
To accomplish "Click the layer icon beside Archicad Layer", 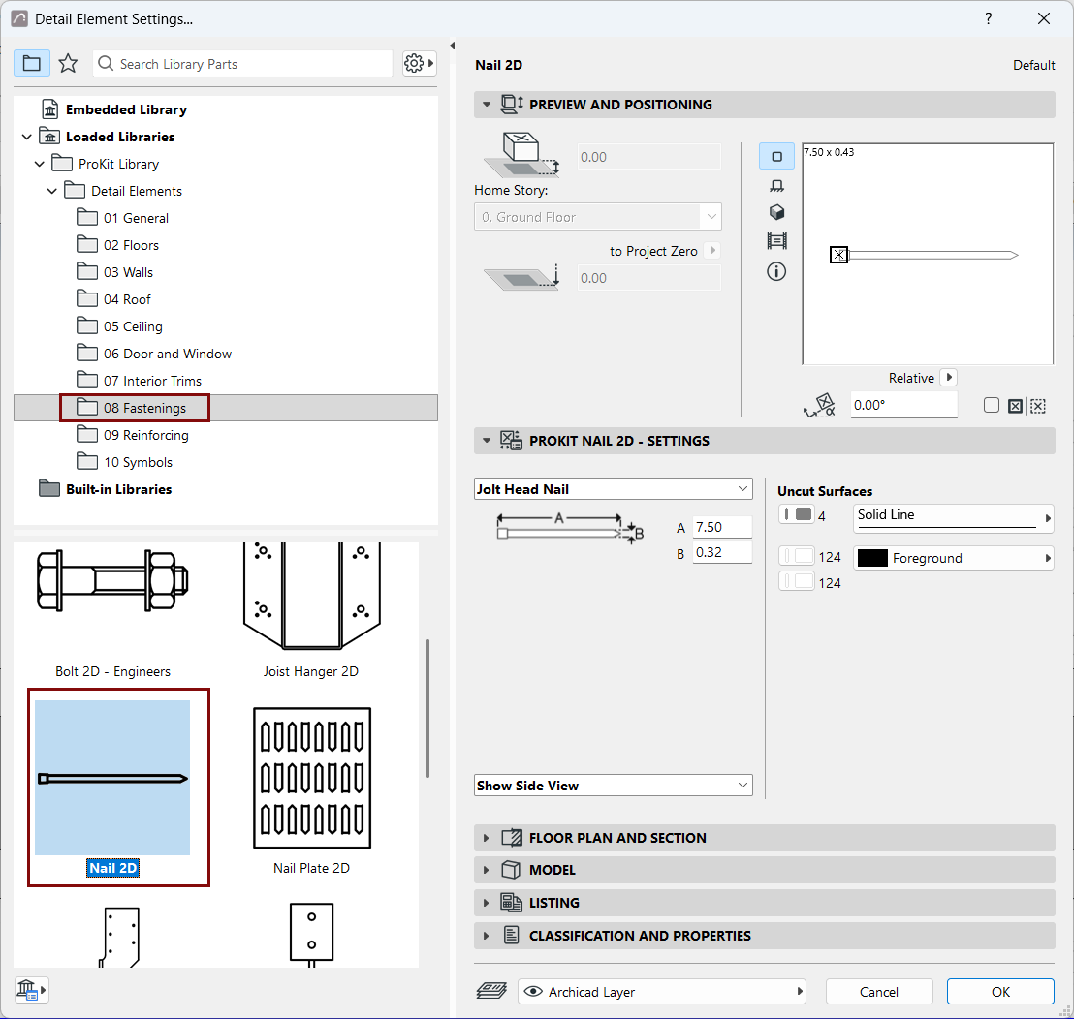I will pyautogui.click(x=491, y=991).
